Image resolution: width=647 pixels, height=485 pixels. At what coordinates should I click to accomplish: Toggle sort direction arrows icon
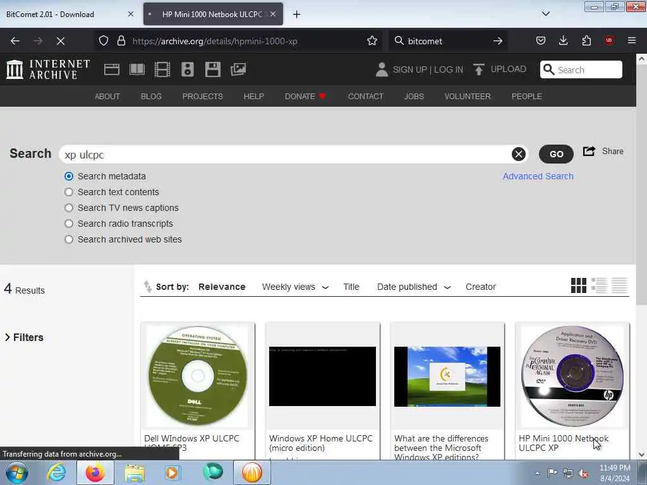147,286
